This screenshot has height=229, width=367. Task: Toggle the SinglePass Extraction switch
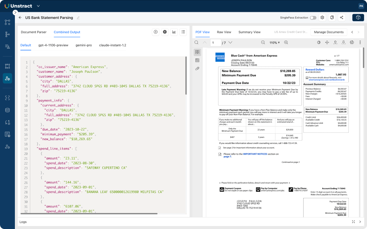coord(313,17)
